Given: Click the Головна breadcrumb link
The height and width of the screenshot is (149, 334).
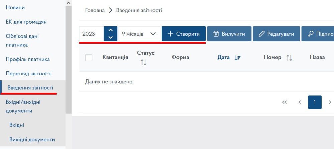Looking at the screenshot, I should click(95, 10).
